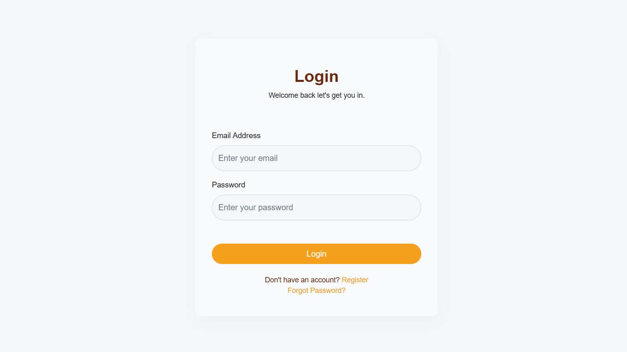627x352 pixels.
Task: Click the word "Login" on the orange button
Action: (x=316, y=254)
